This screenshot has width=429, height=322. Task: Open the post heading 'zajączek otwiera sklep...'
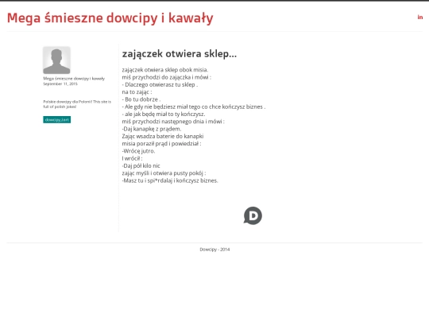pyautogui.click(x=180, y=54)
